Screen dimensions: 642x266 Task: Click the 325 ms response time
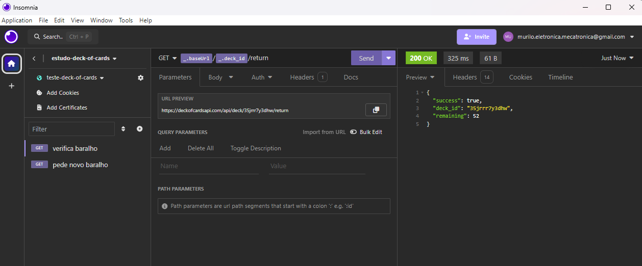click(x=458, y=58)
